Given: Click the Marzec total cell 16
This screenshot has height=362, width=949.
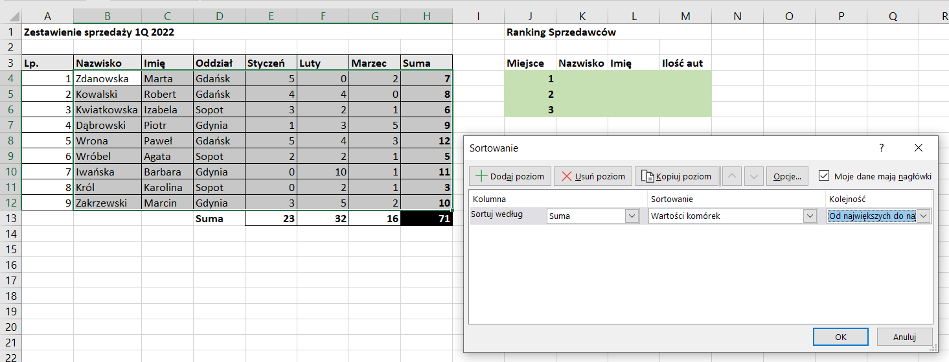Looking at the screenshot, I should point(374,218).
